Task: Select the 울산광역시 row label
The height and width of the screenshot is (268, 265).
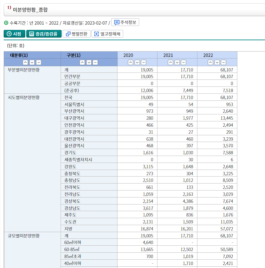Action: point(74,146)
